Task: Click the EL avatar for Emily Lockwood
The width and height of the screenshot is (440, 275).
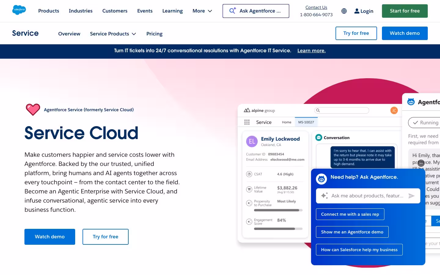Action: tap(252, 141)
